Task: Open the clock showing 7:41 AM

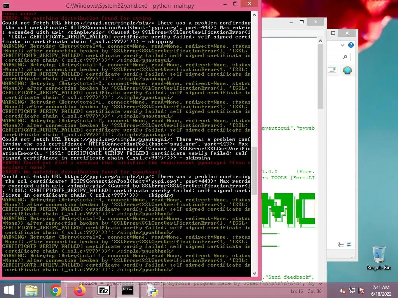Action: coord(381,291)
